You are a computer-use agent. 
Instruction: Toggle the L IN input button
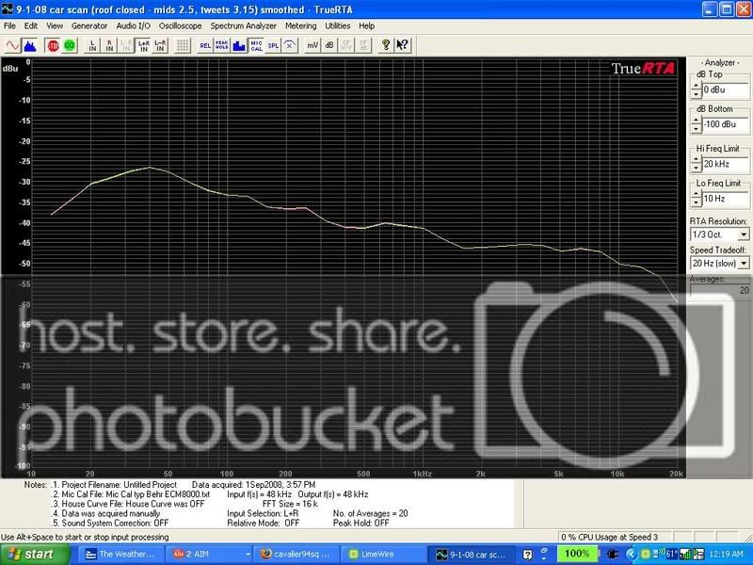[92, 45]
